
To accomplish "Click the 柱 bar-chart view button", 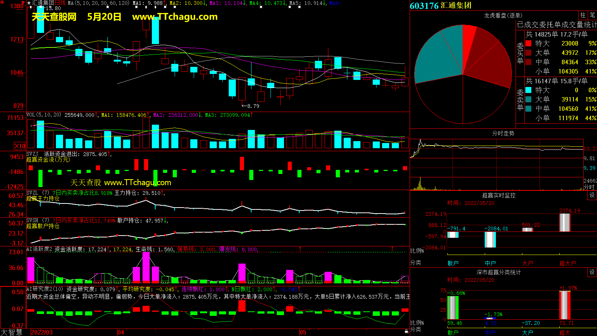I will tap(583, 15).
